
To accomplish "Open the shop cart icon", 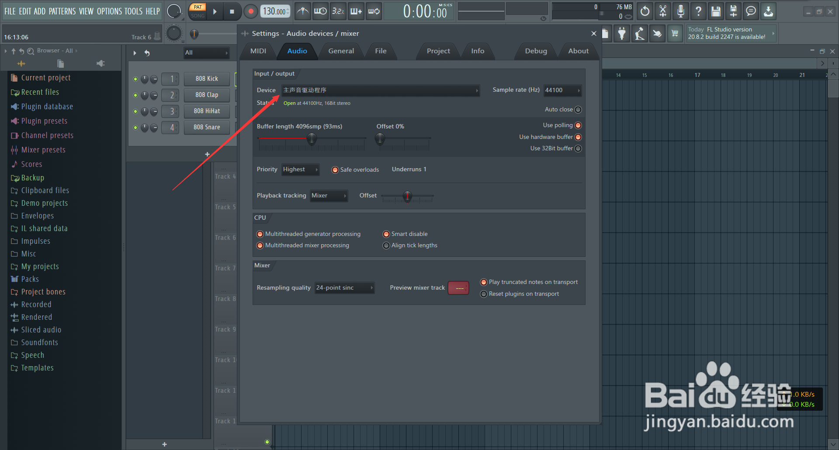I will pyautogui.click(x=675, y=34).
